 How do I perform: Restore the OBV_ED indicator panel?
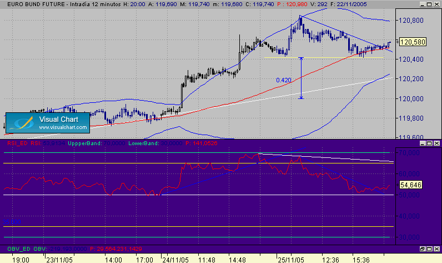pos(423,249)
